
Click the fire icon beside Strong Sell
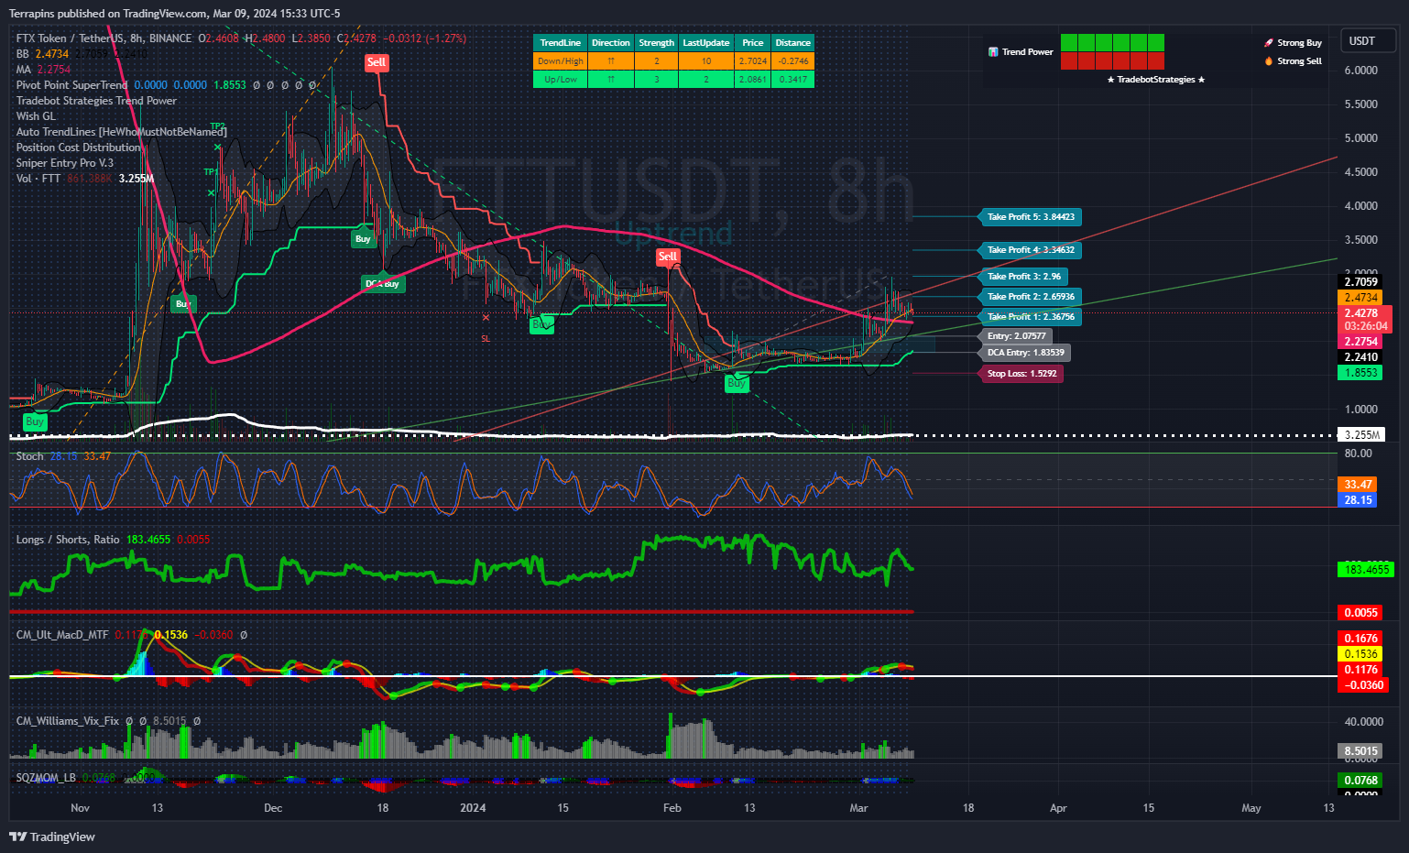1269,61
